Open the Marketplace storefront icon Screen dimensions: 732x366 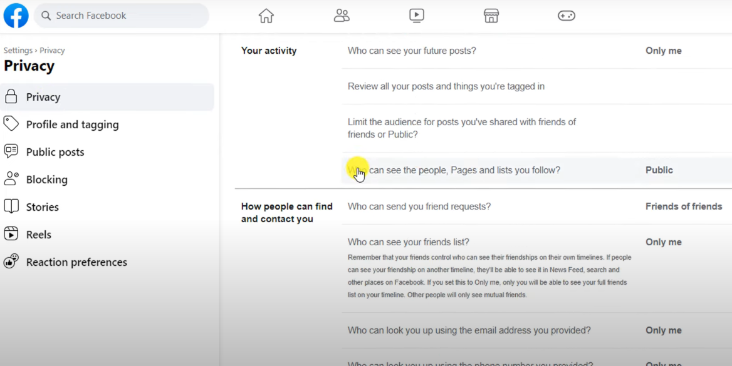click(x=491, y=16)
